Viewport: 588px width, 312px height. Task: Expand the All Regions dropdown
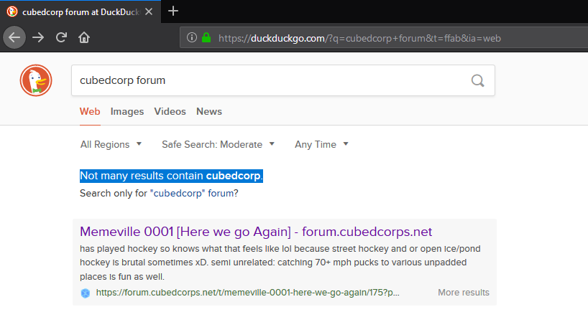pyautogui.click(x=111, y=144)
